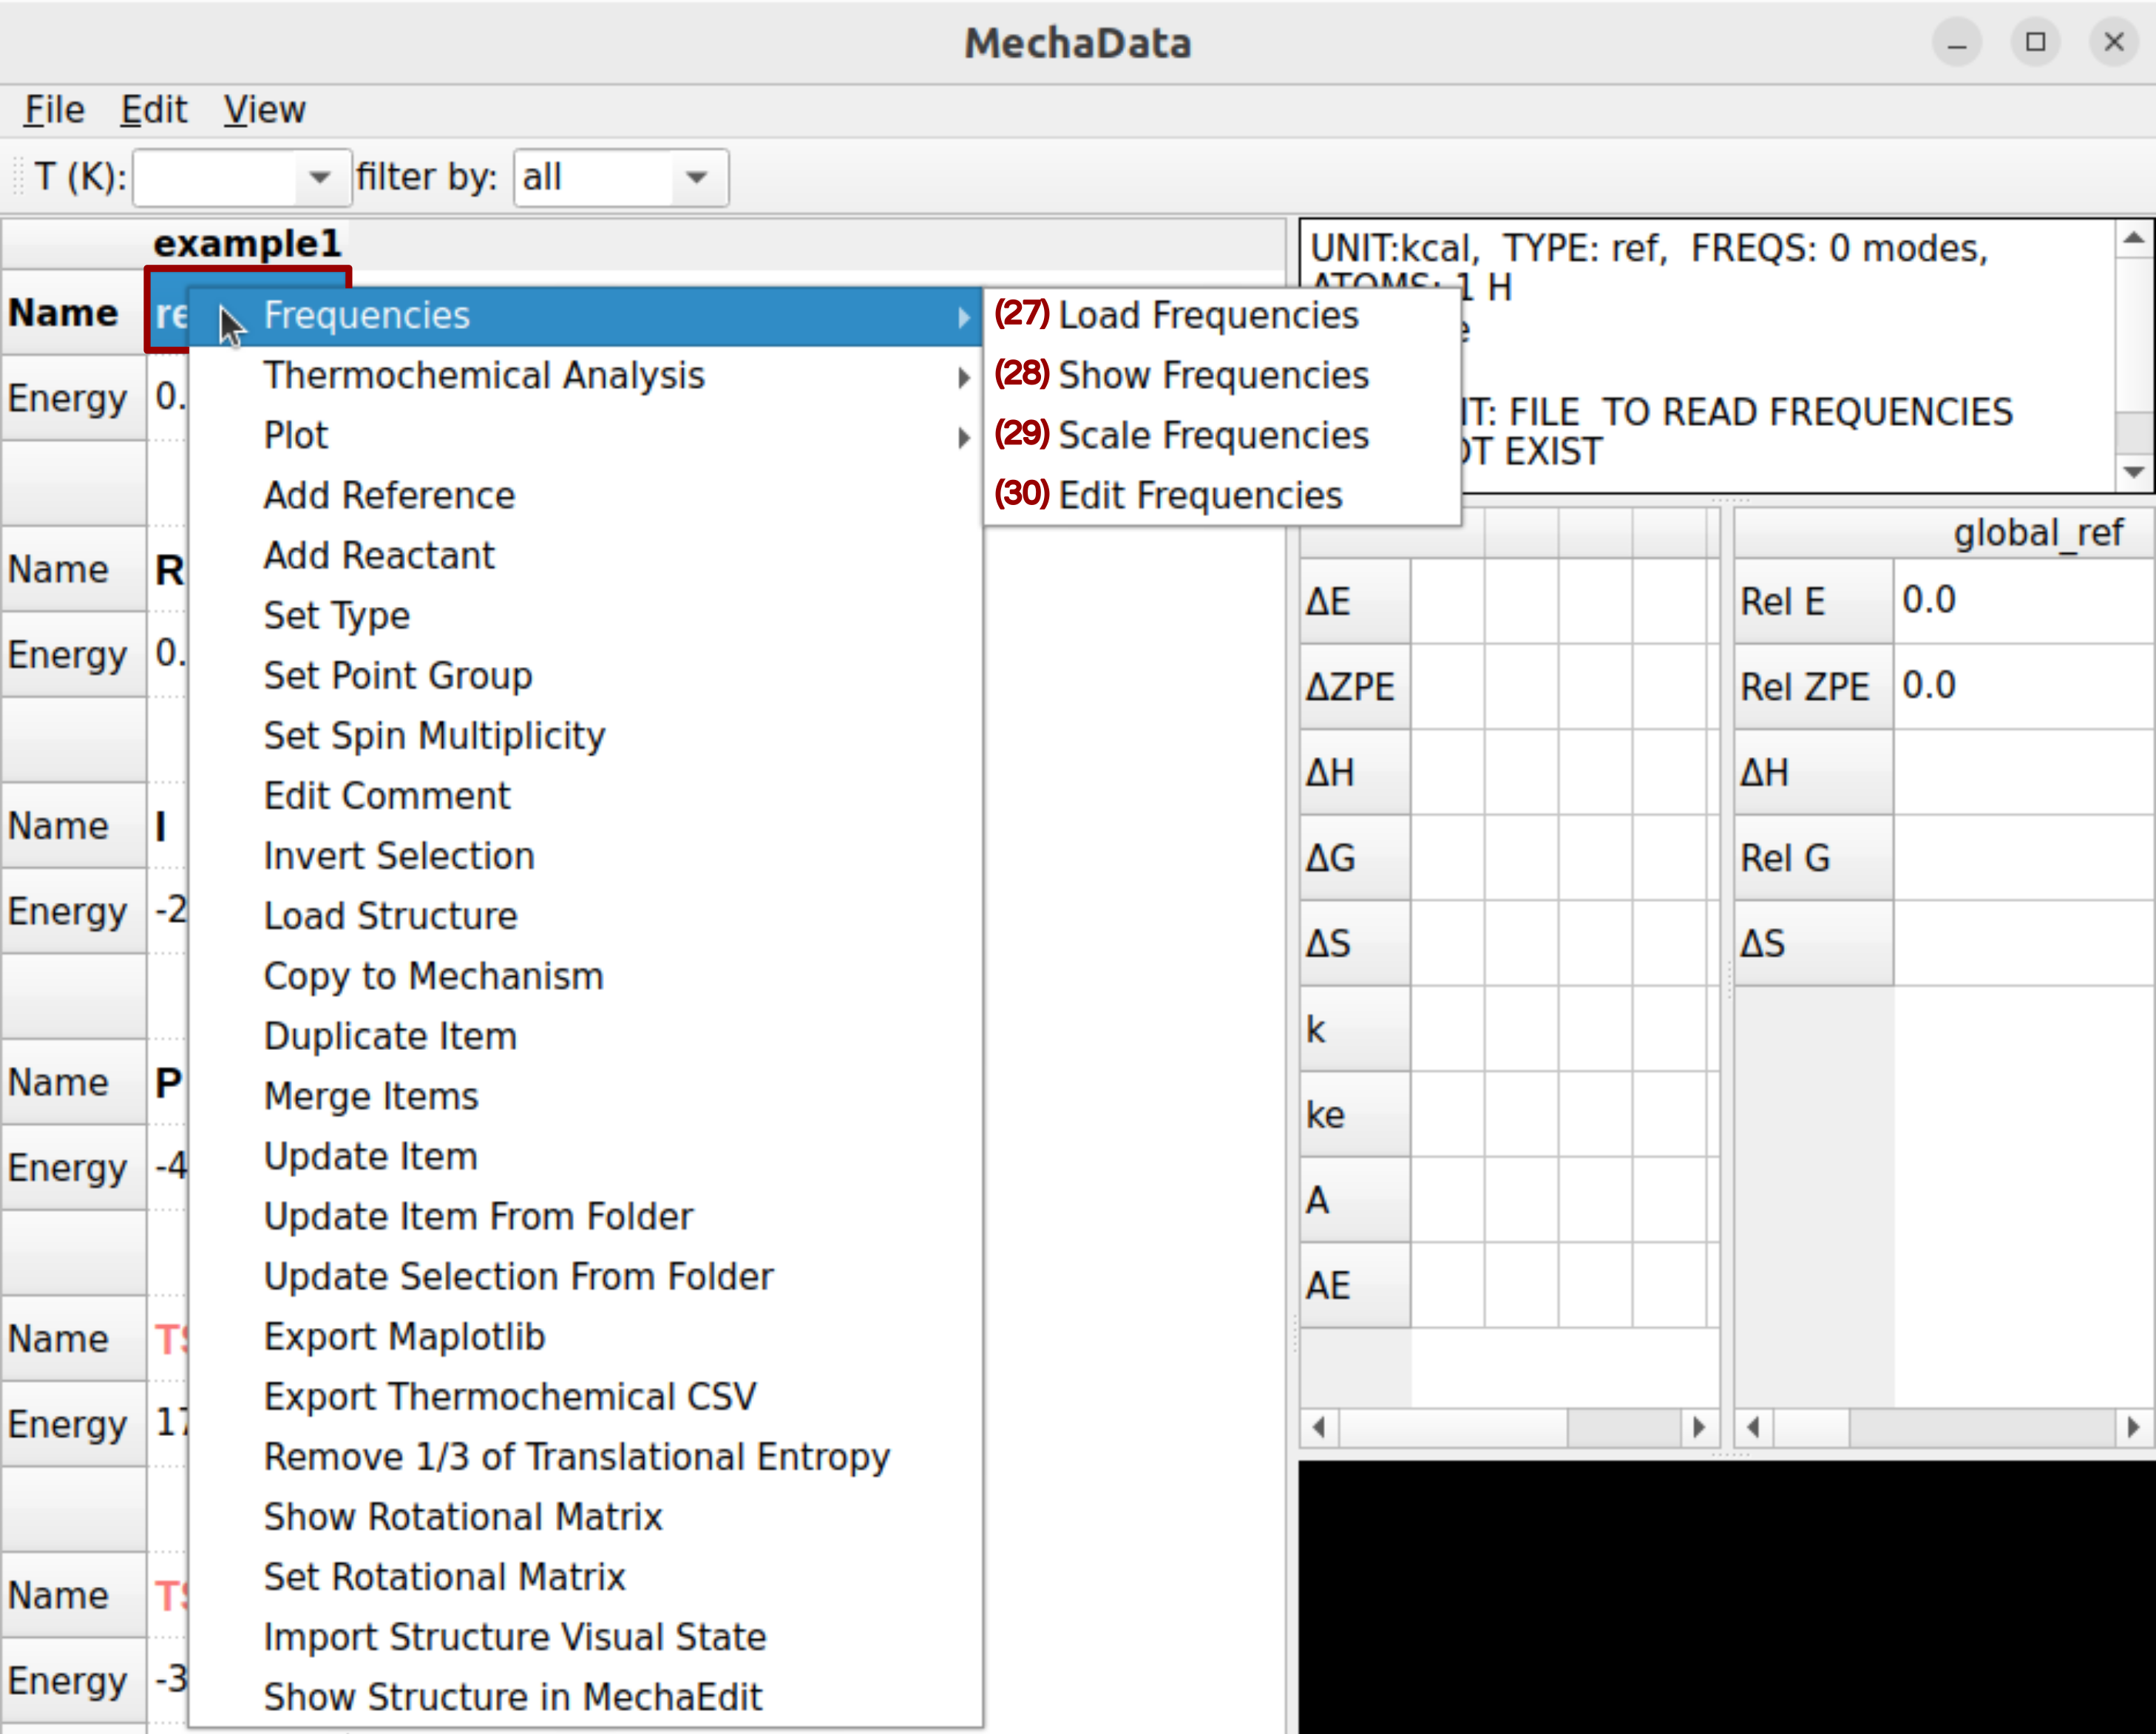Expand the Frequencies submenu arrow
This screenshot has height=1734, width=2156.
click(x=963, y=317)
